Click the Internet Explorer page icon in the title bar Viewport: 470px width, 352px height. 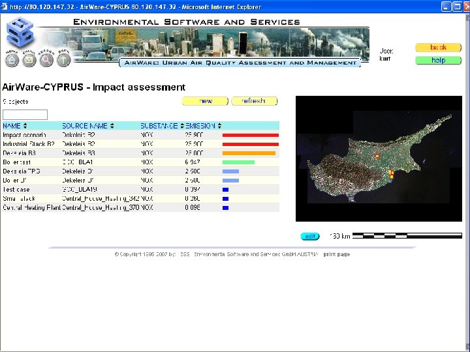point(4,7)
